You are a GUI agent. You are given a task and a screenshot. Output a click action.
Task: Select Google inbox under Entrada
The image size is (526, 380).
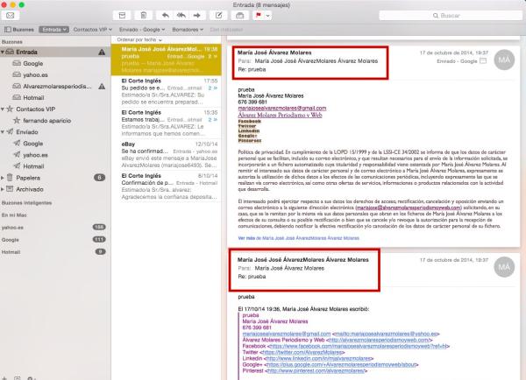33,63
